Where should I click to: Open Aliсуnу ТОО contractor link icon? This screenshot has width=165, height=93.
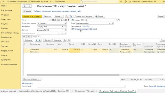pos(65,27)
